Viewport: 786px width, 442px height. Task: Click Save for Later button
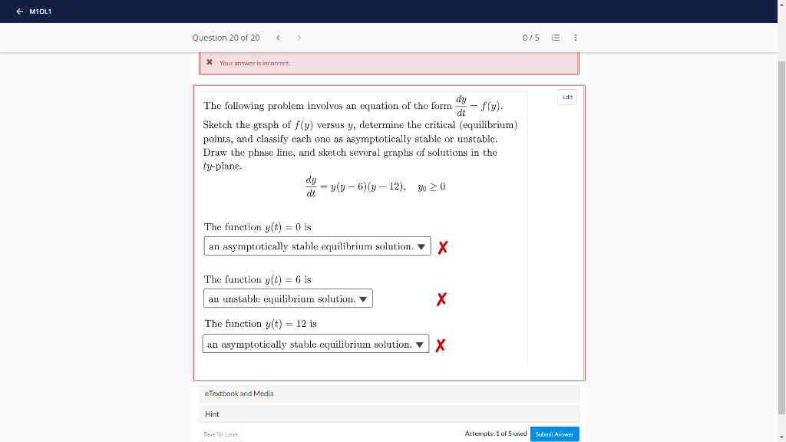(220, 434)
